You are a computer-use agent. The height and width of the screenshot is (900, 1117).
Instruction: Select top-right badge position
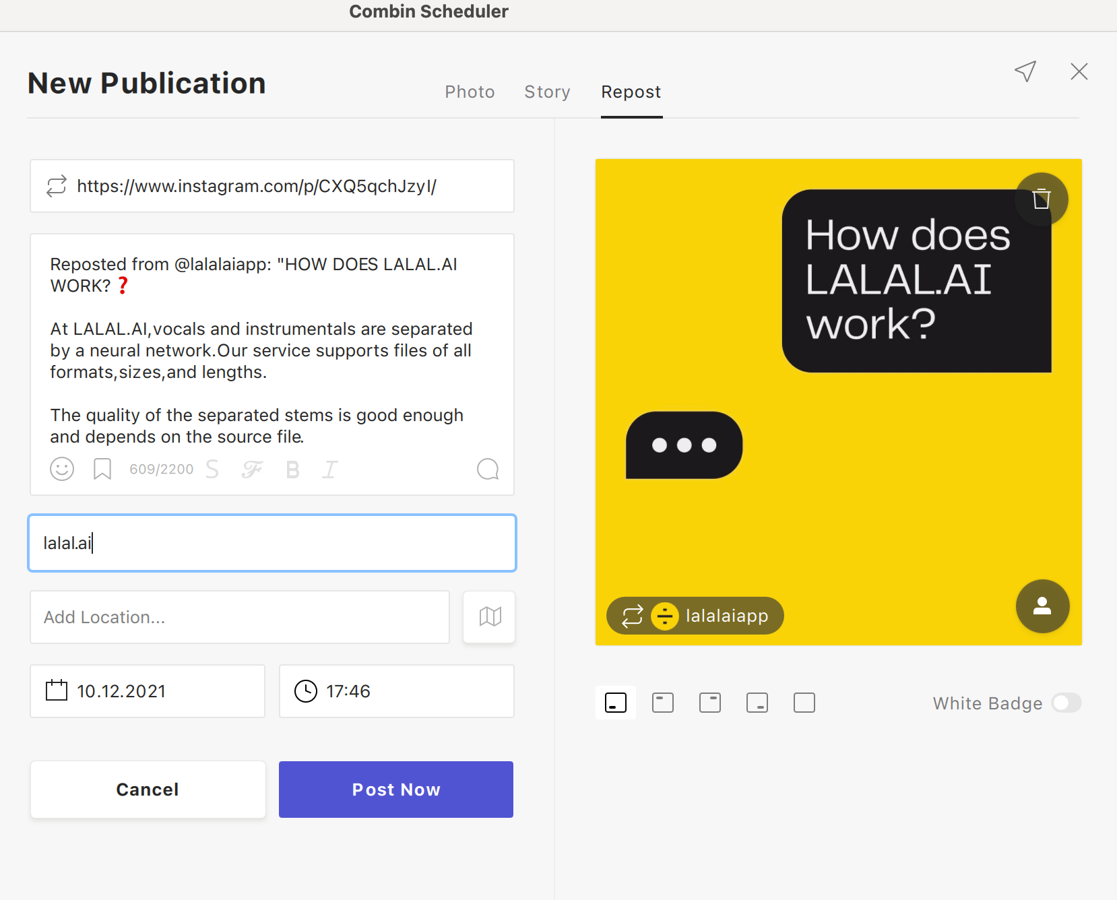[710, 703]
